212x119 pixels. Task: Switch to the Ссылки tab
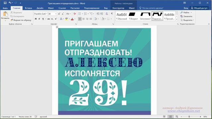(x=62, y=8)
